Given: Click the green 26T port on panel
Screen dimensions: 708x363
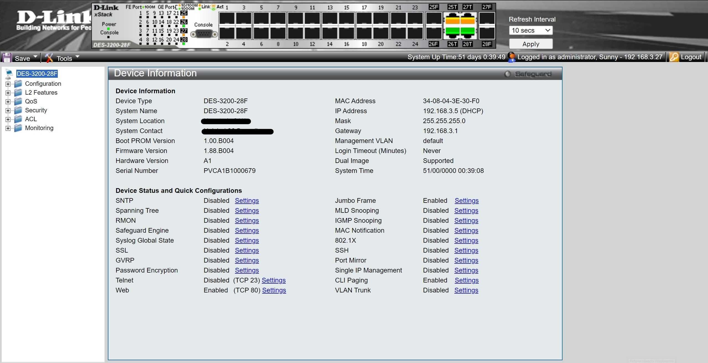Looking at the screenshot, I should click(x=452, y=33).
